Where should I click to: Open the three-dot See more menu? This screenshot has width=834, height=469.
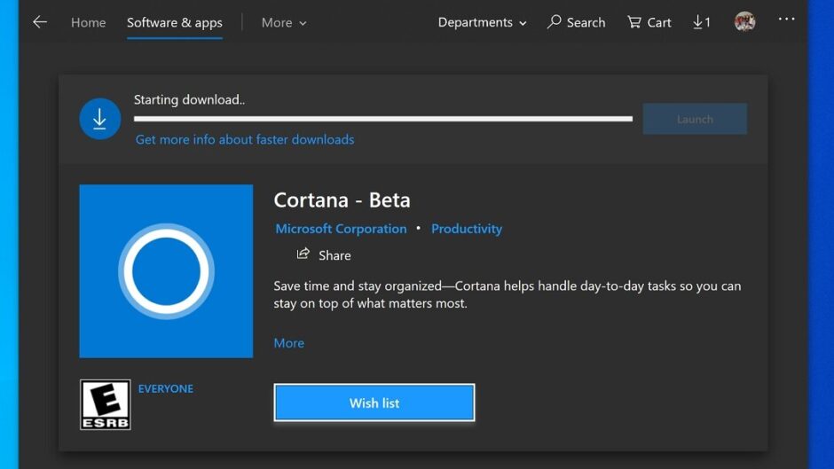(786, 20)
